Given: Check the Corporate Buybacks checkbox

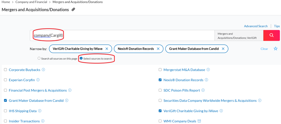Looking at the screenshot, I should [x=5, y=70].
